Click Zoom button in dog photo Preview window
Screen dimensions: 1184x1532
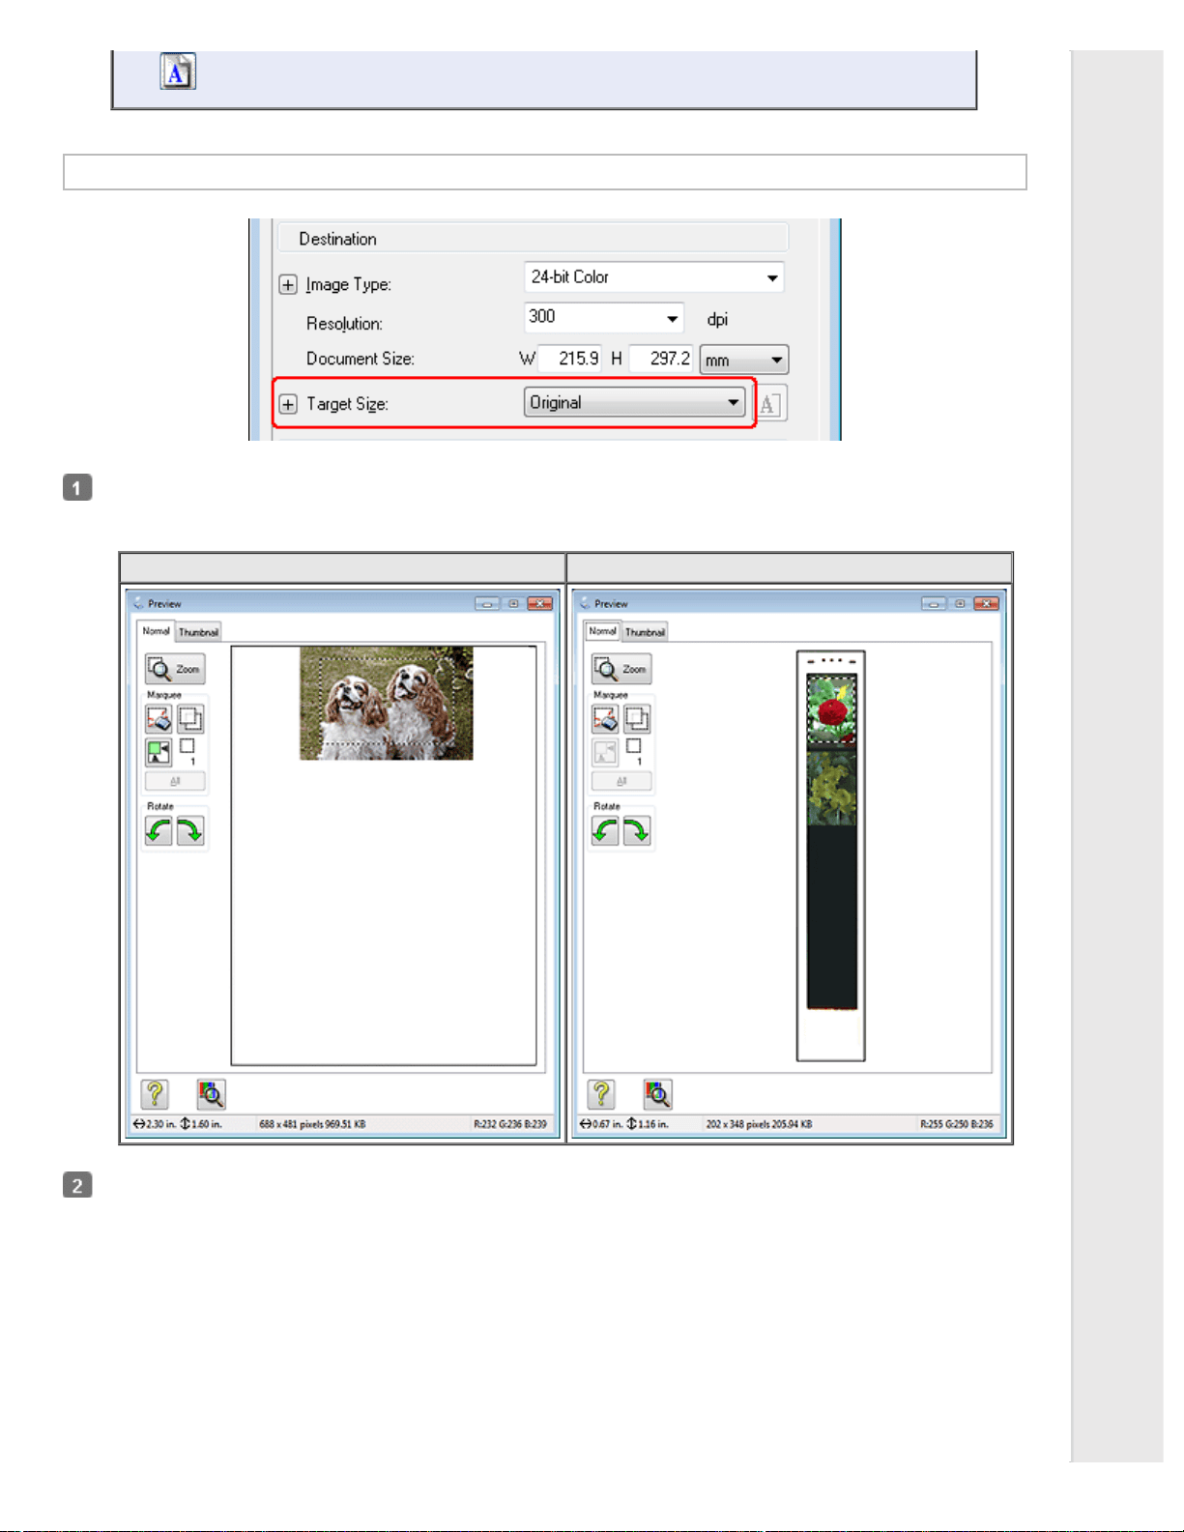tap(175, 669)
